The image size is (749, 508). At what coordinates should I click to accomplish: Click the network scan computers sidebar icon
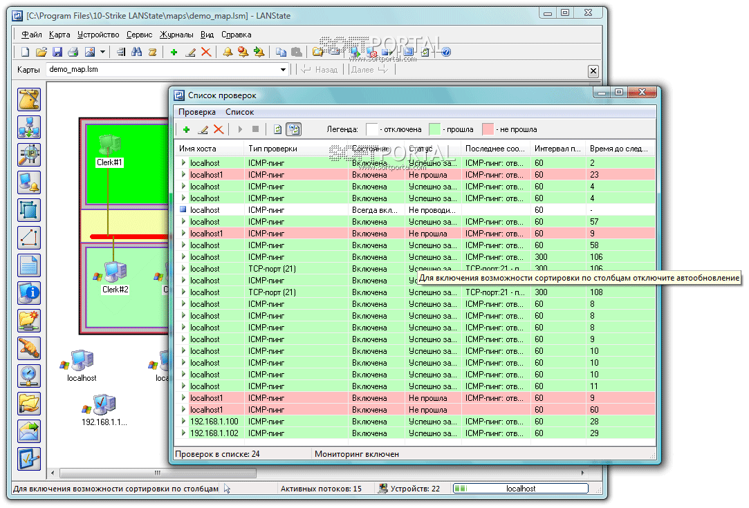29,127
